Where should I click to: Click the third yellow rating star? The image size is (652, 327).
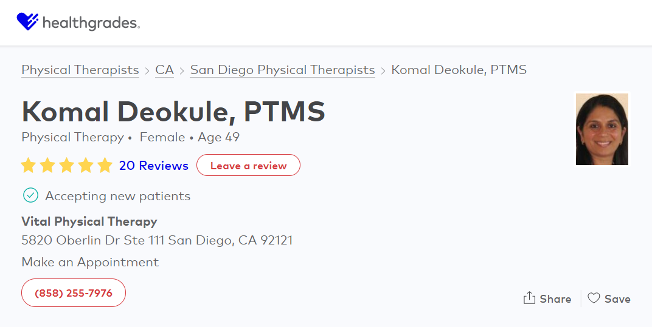coord(67,165)
